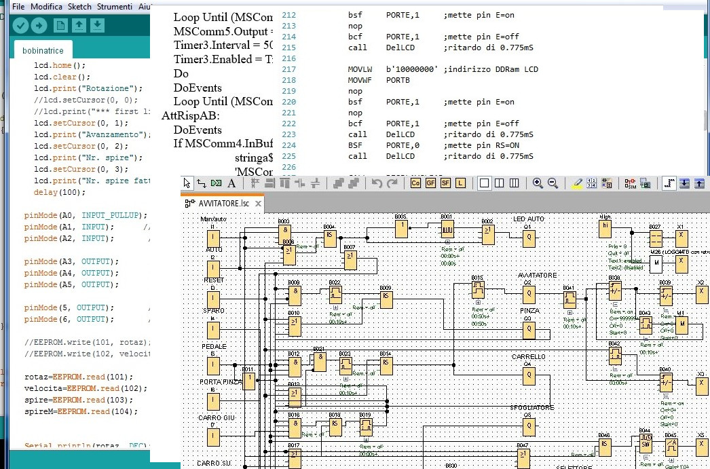The image size is (710, 469).
Task: Toggle the GF basic functions group
Action: 430,183
